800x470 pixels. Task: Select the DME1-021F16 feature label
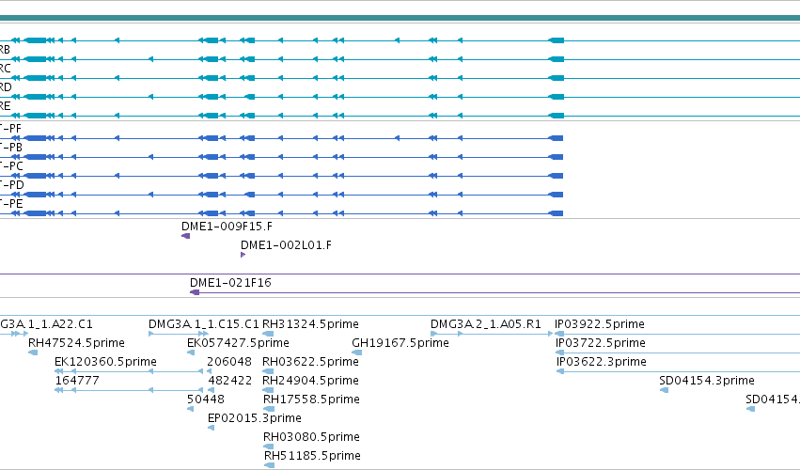point(230,283)
